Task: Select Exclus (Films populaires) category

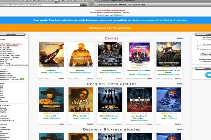Action: tap(11, 44)
